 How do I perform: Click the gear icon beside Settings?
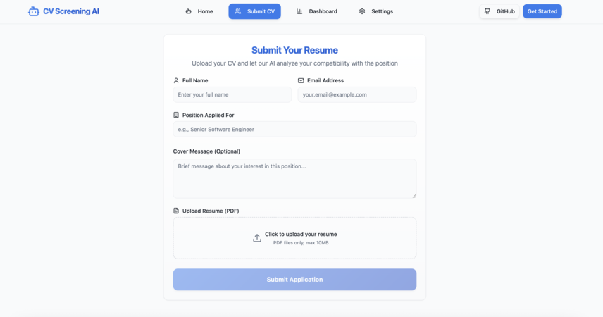click(x=362, y=11)
